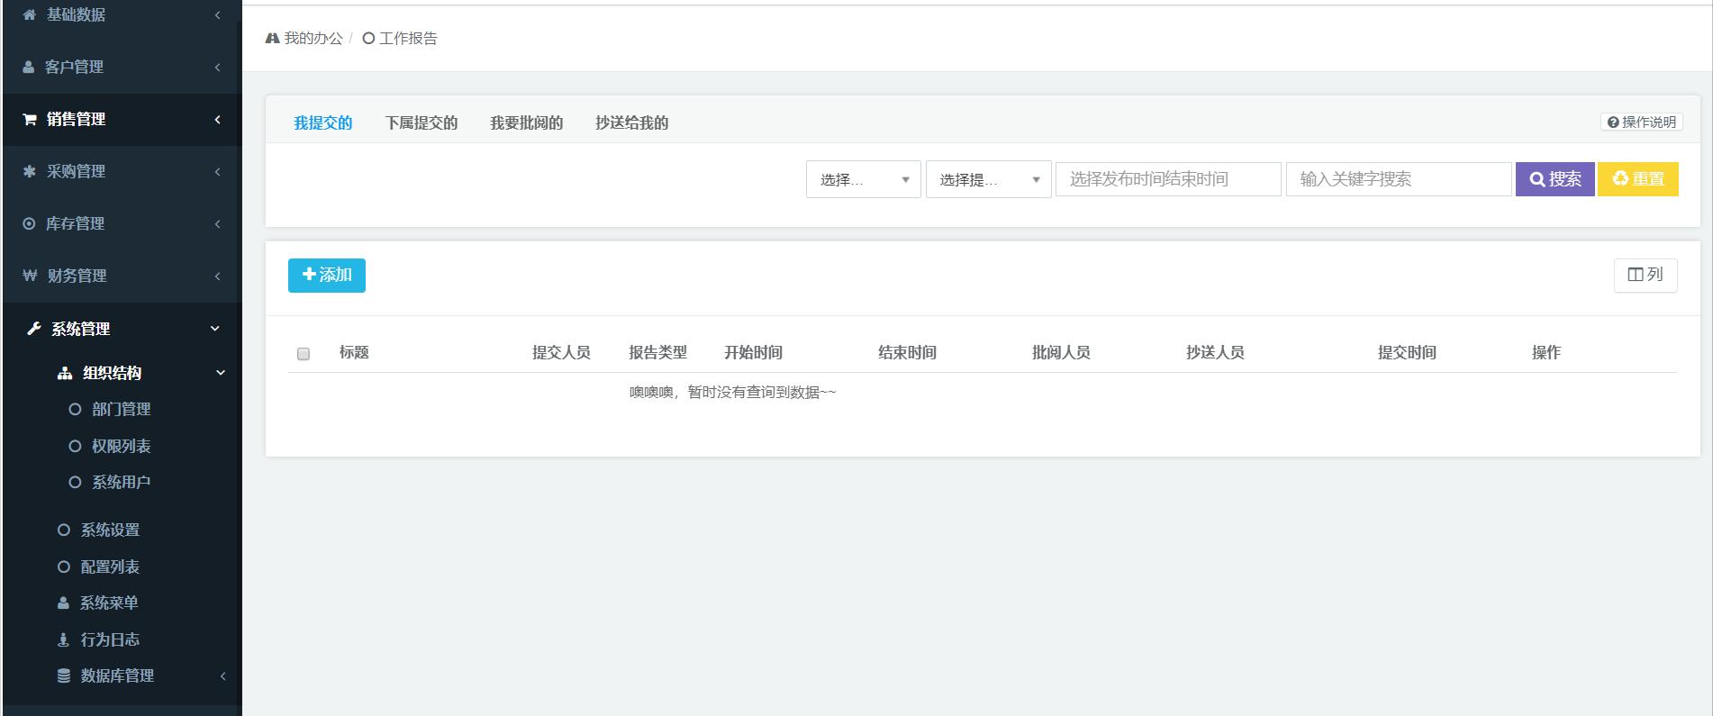Click the circle icon beside 部门管理
The image size is (1713, 716).
pyautogui.click(x=75, y=409)
